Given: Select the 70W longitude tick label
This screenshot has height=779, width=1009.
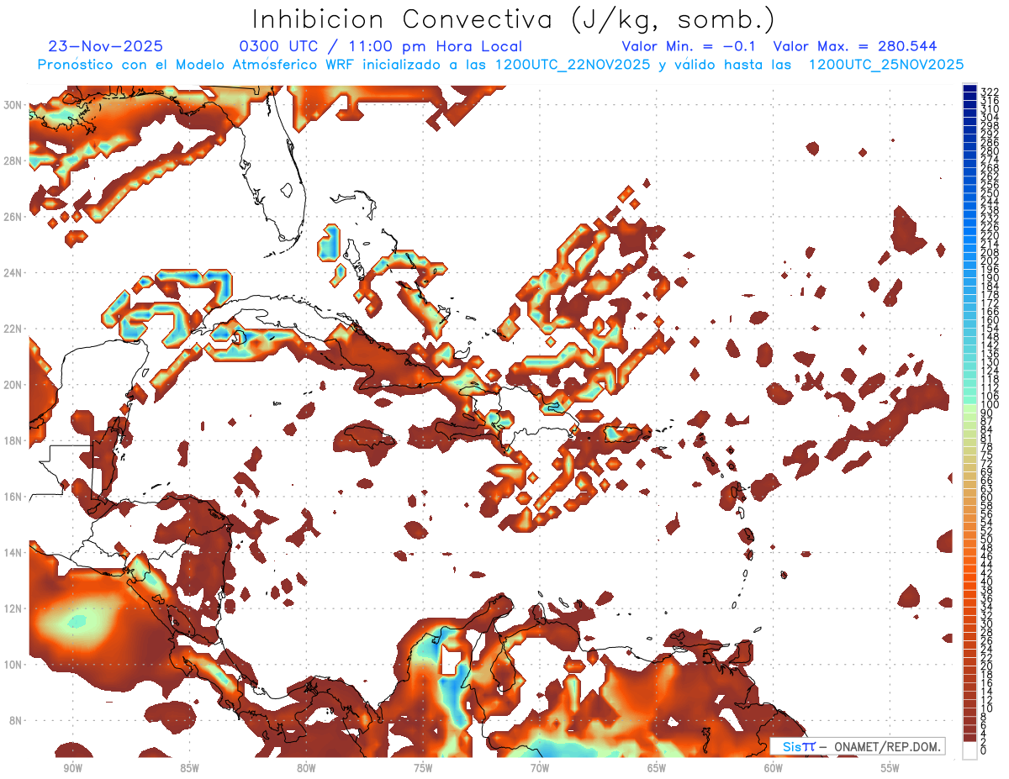Looking at the screenshot, I should (x=539, y=768).
